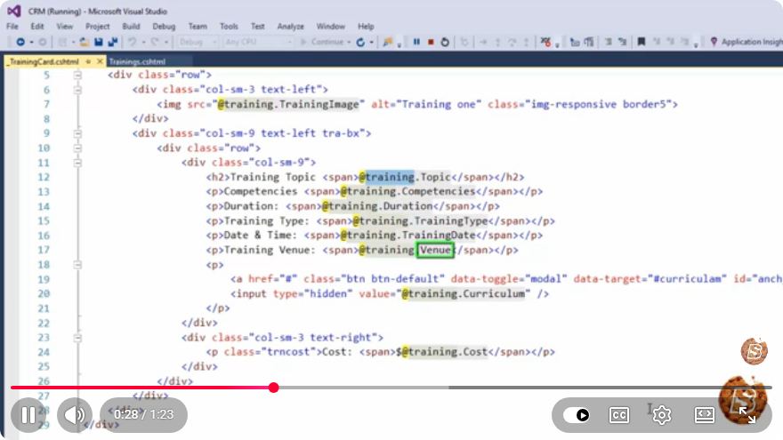The image size is (783, 440).
Task: Click the Navigate Forward toolbar icon
Action: click(x=43, y=43)
